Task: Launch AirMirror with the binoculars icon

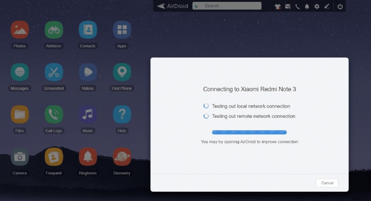Action: pyautogui.click(x=54, y=30)
